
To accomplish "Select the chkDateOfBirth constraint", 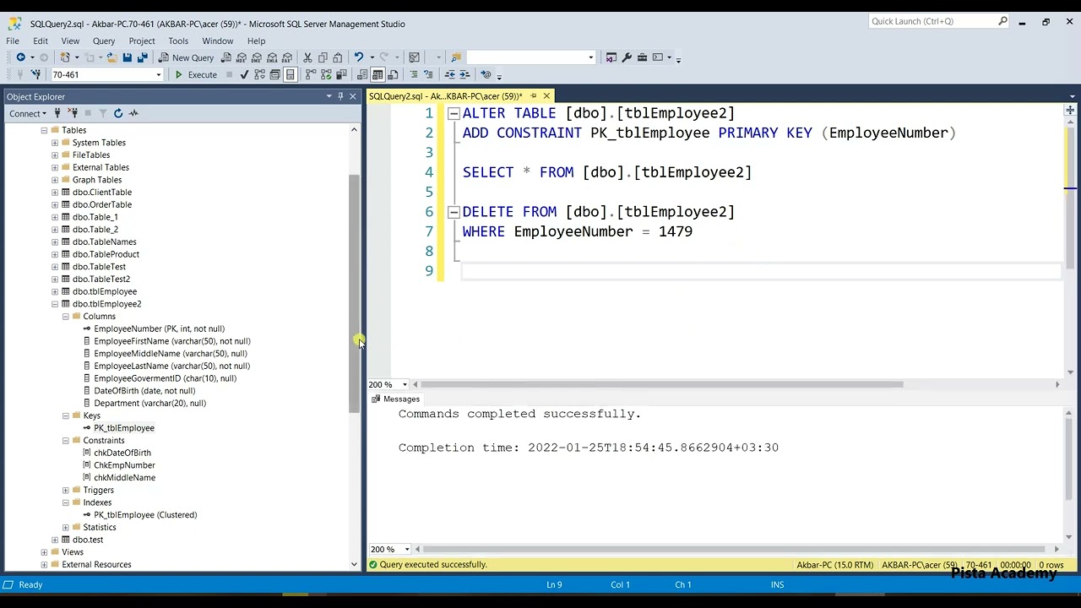I will pos(122,453).
